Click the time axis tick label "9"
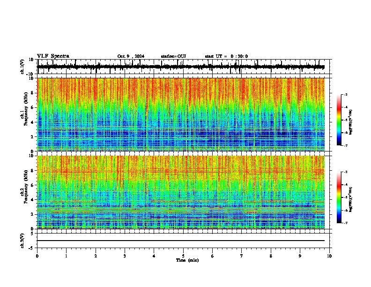 click(x=300, y=256)
